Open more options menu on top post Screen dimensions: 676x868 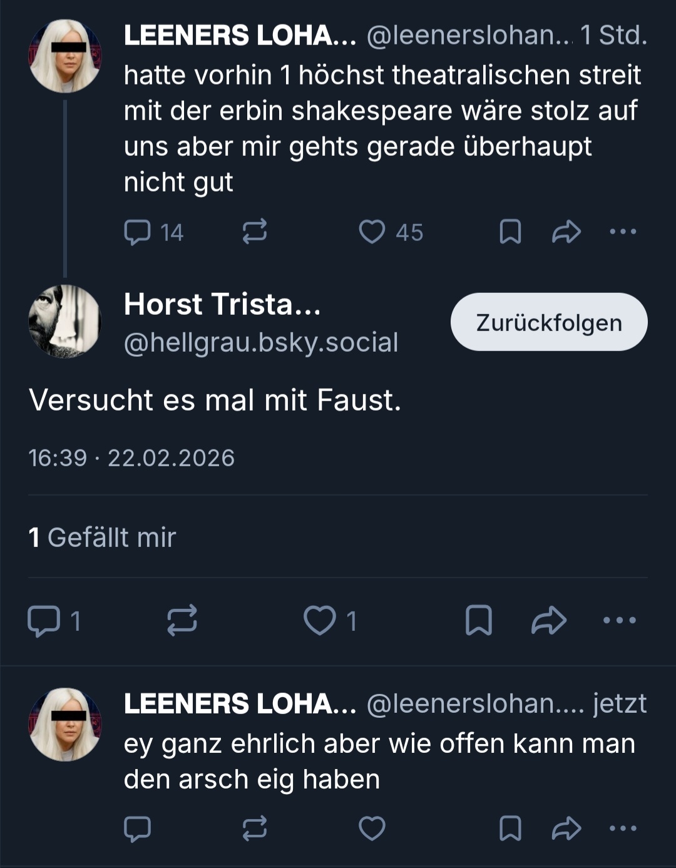tap(623, 232)
